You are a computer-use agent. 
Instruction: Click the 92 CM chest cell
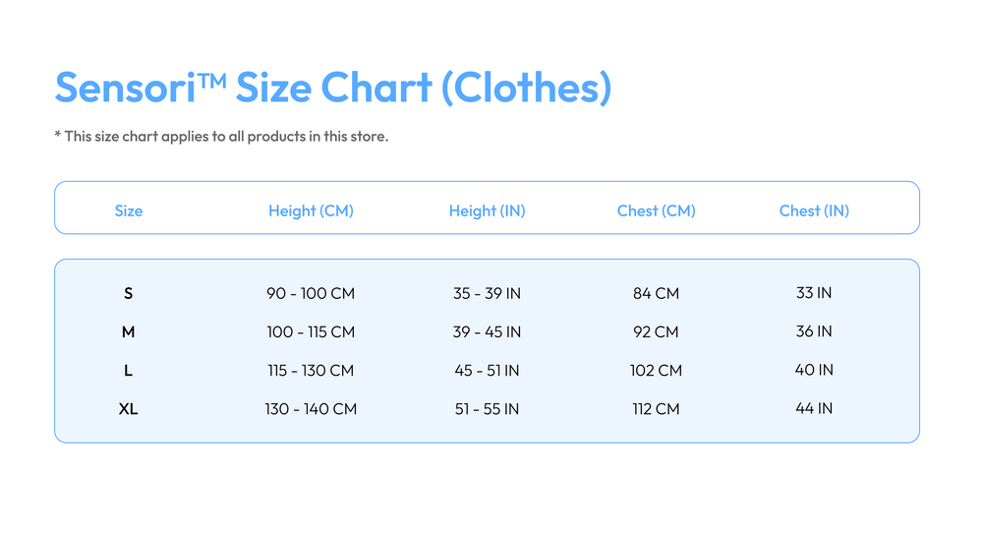pos(656,331)
